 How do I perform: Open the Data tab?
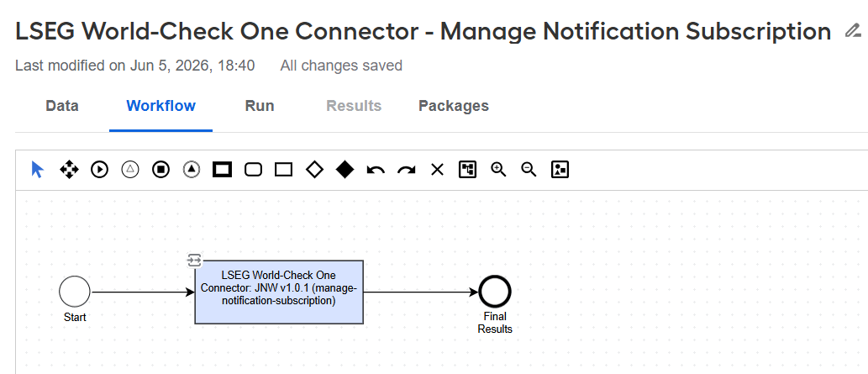[62, 106]
